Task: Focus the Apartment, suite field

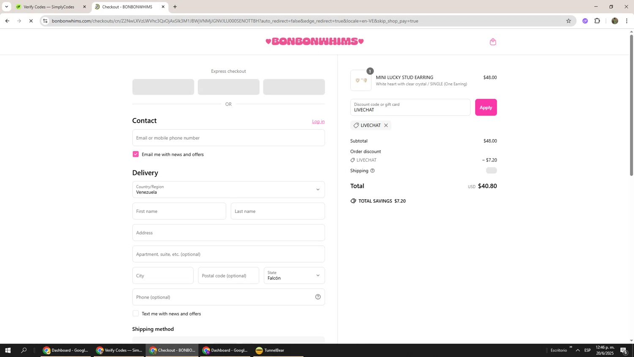Action: pos(228,254)
